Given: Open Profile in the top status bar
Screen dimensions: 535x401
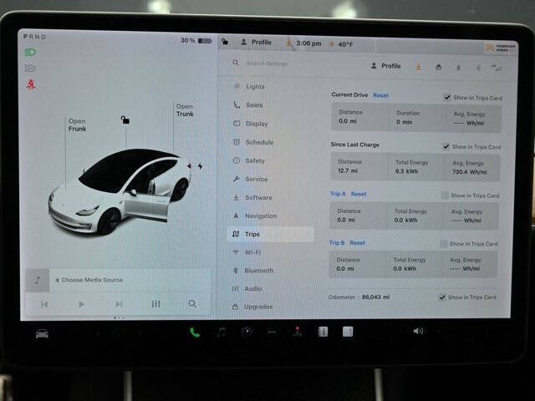Looking at the screenshot, I should click(x=257, y=43).
